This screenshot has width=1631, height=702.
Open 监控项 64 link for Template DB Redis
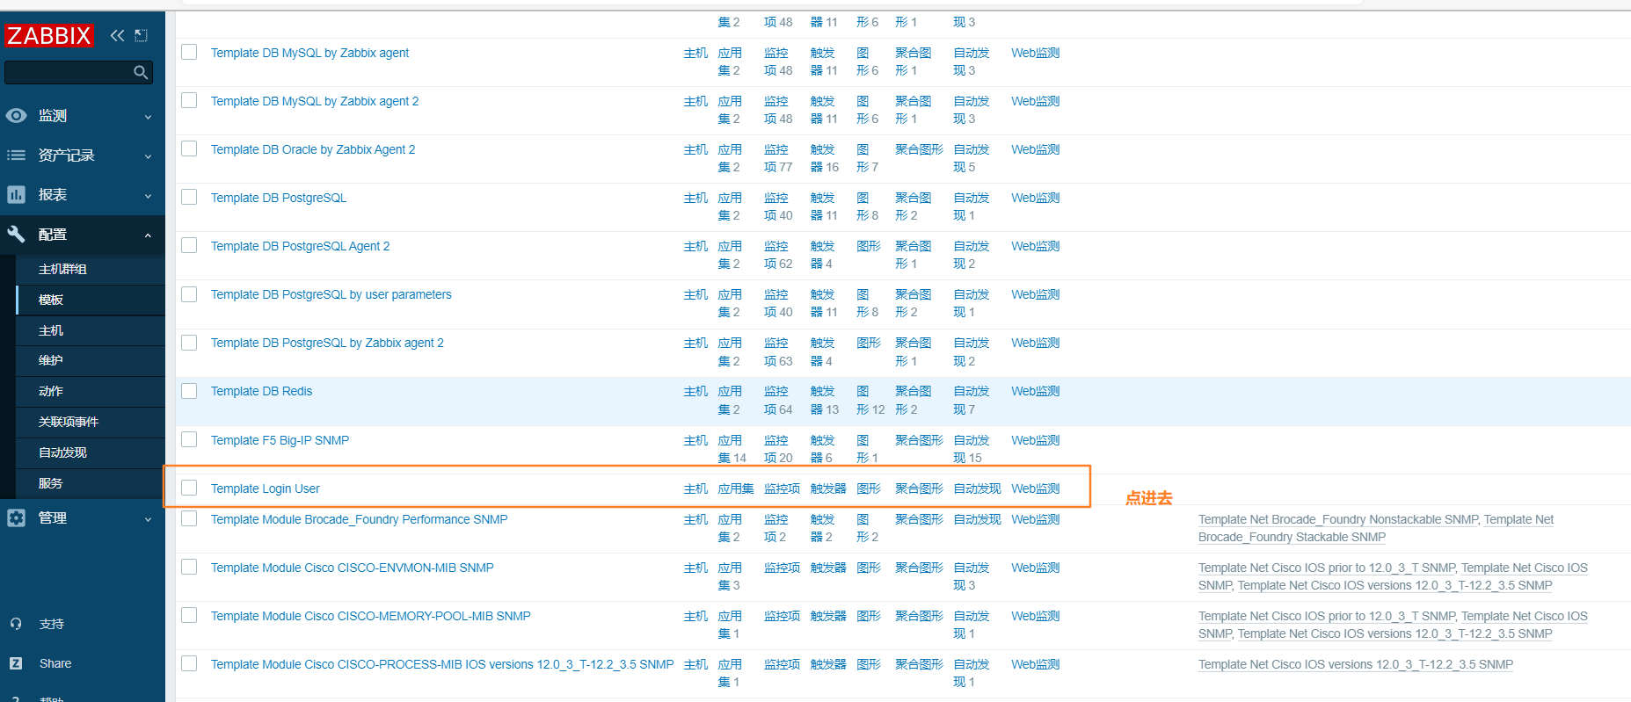[x=778, y=400]
